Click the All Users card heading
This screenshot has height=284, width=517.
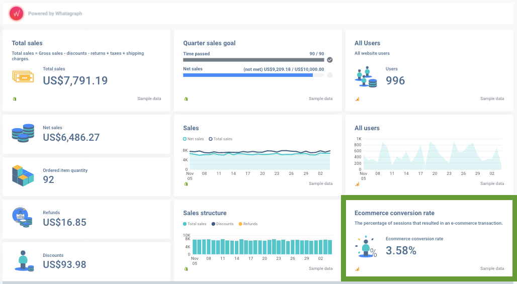coord(367,43)
